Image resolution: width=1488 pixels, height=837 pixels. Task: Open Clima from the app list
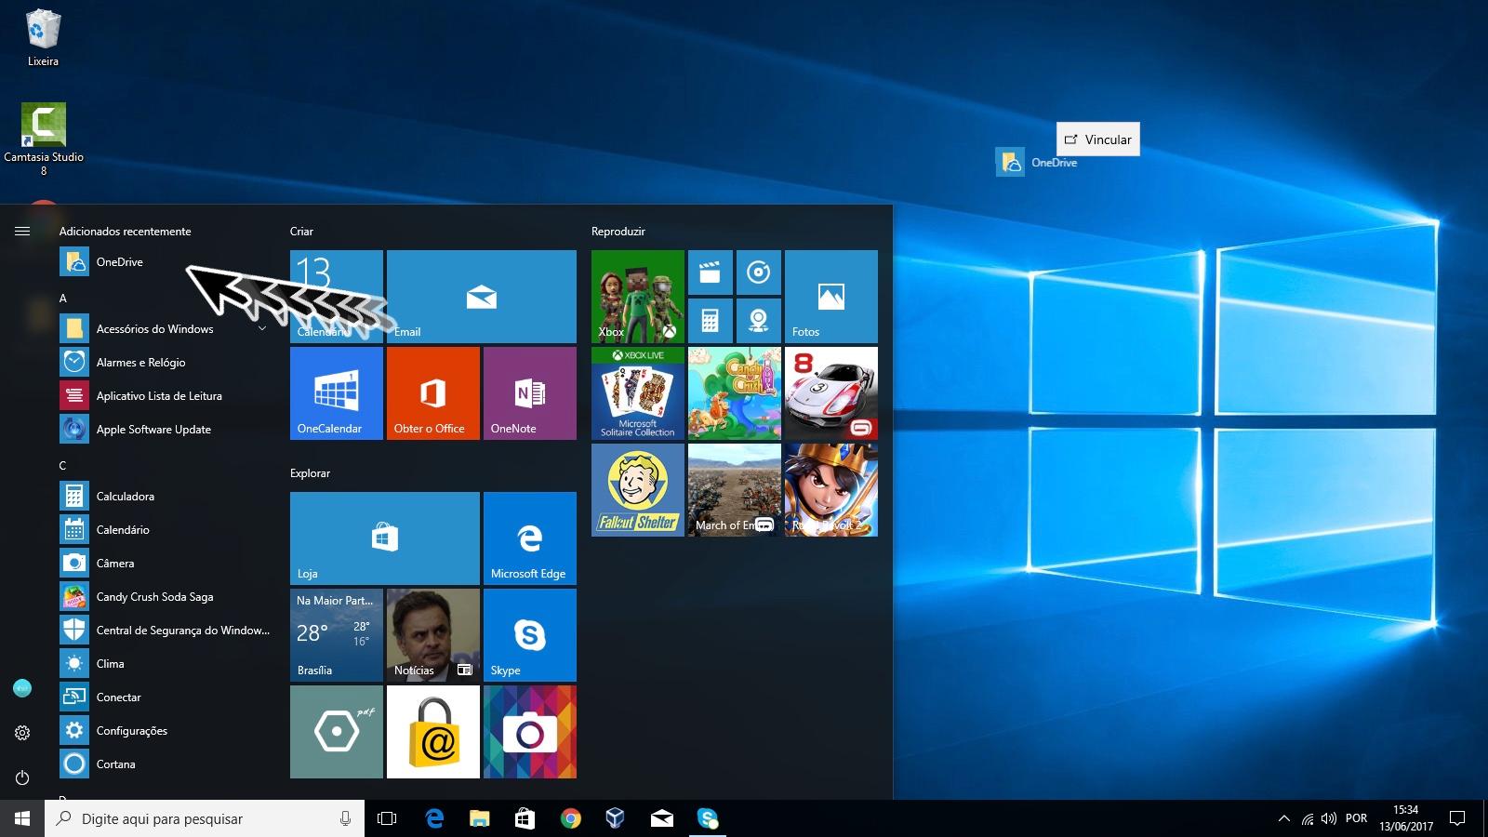(166, 663)
